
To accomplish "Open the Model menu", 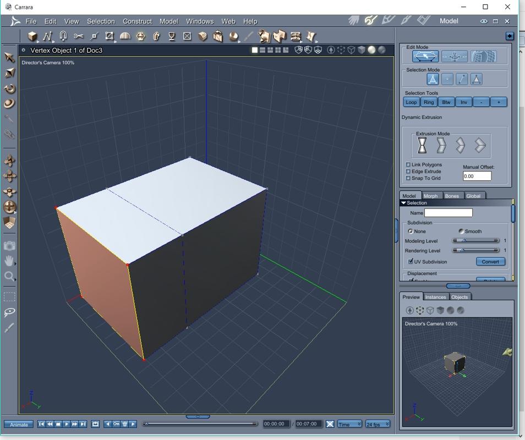I will 169,21.
